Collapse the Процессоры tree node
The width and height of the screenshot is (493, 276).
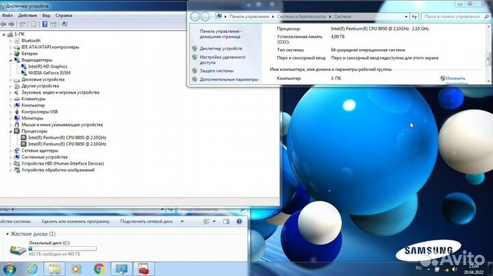coord(11,130)
